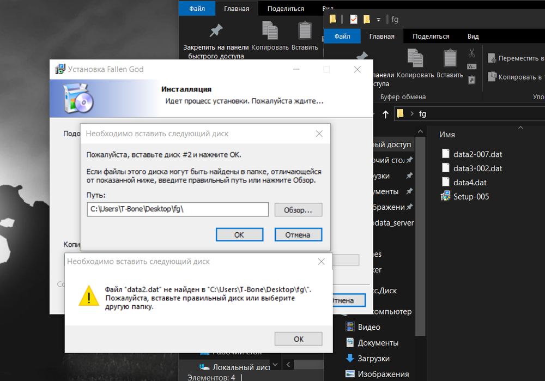This screenshot has width=545, height=381.
Task: Open the data2-007.dat file in fg window
Action: click(477, 154)
